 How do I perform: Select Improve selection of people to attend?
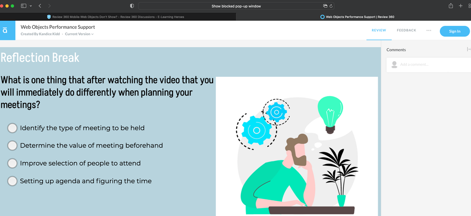[12, 163]
